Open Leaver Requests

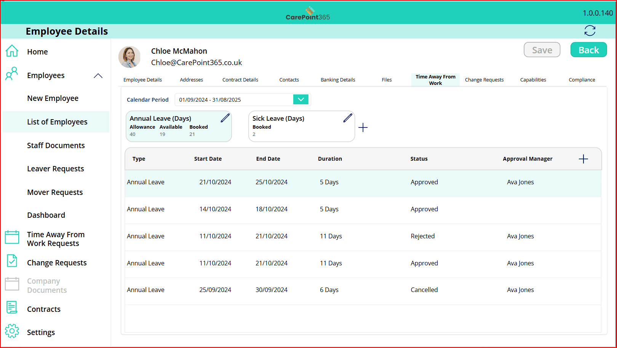[56, 169]
